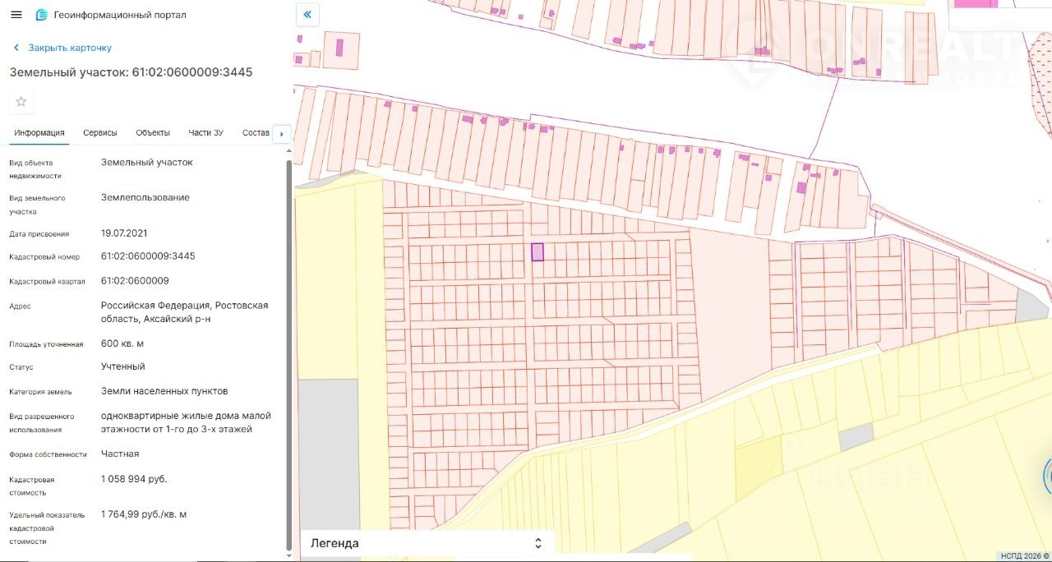The image size is (1052, 562).
Task: Click the Геоинформационный портал logo icon
Action: click(42, 15)
